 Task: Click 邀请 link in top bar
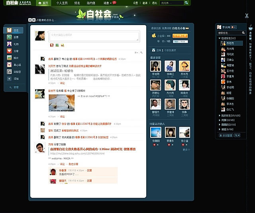(x=145, y=3)
